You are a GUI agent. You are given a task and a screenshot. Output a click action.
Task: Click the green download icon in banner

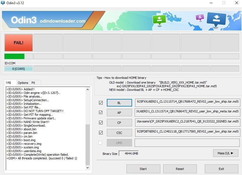159,20
